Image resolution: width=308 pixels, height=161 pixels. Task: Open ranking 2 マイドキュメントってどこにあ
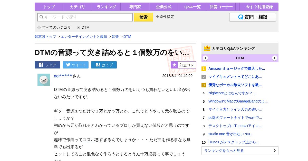(235, 77)
